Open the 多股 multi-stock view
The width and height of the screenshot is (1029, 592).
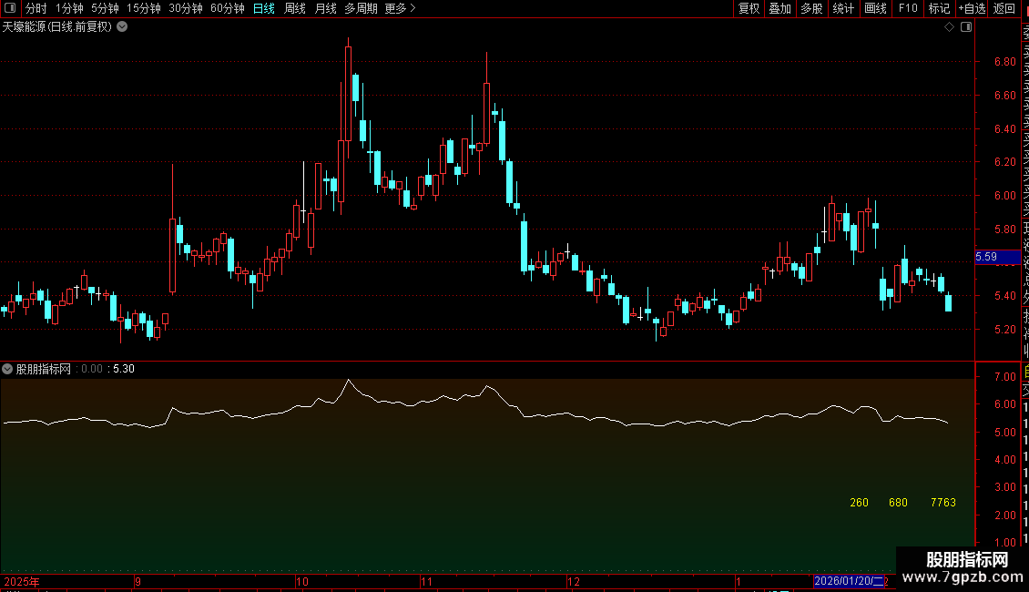click(x=811, y=8)
